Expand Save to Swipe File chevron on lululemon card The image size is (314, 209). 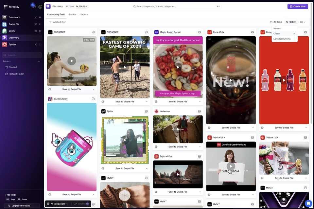pos(200,147)
